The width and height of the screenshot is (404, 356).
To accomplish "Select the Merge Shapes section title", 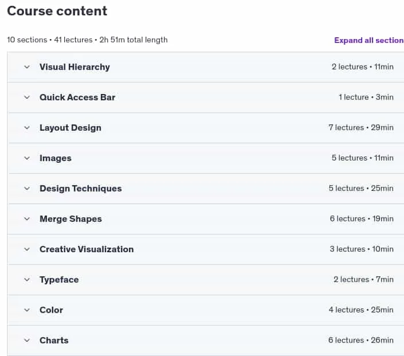I will point(70,219).
